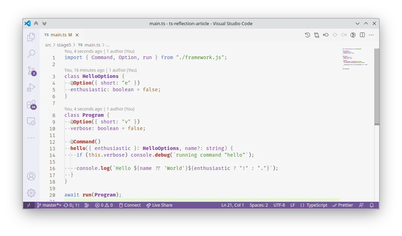Click the dimmed commit circle toolbar icon

coord(335,35)
